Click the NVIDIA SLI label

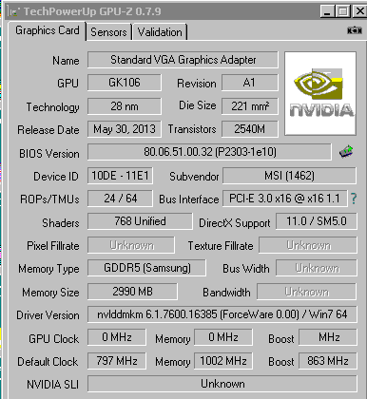pyautogui.click(x=52, y=385)
